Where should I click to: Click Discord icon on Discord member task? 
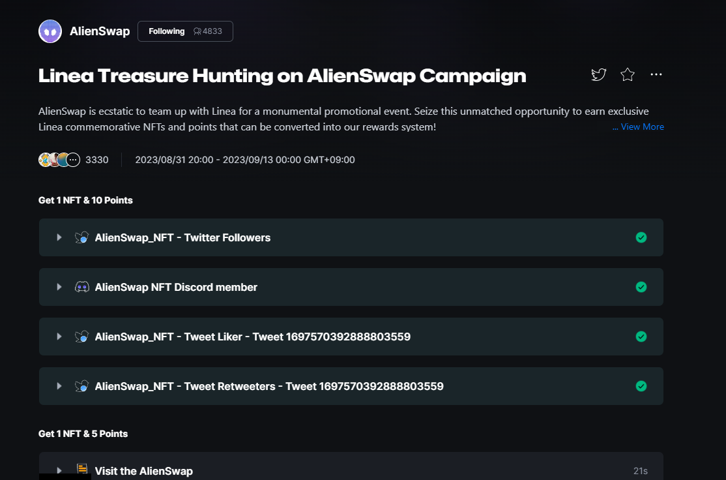click(x=82, y=287)
